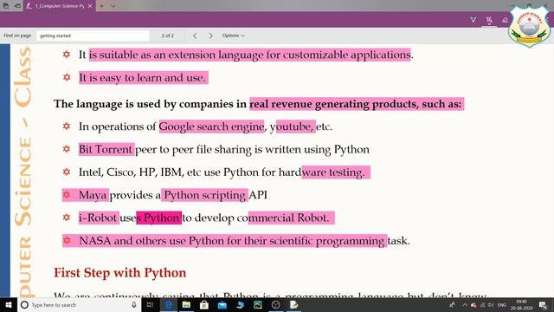Screen dimensions: 554x312
Task: Click the 'First Step with Python' heading
Action: 119,273
